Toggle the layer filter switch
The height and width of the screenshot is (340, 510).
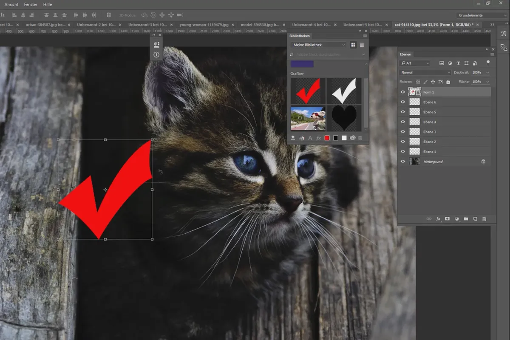point(488,62)
